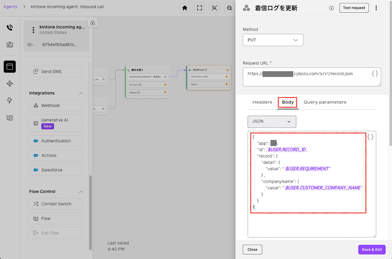Click the focus selection canvas icon

(215, 8)
